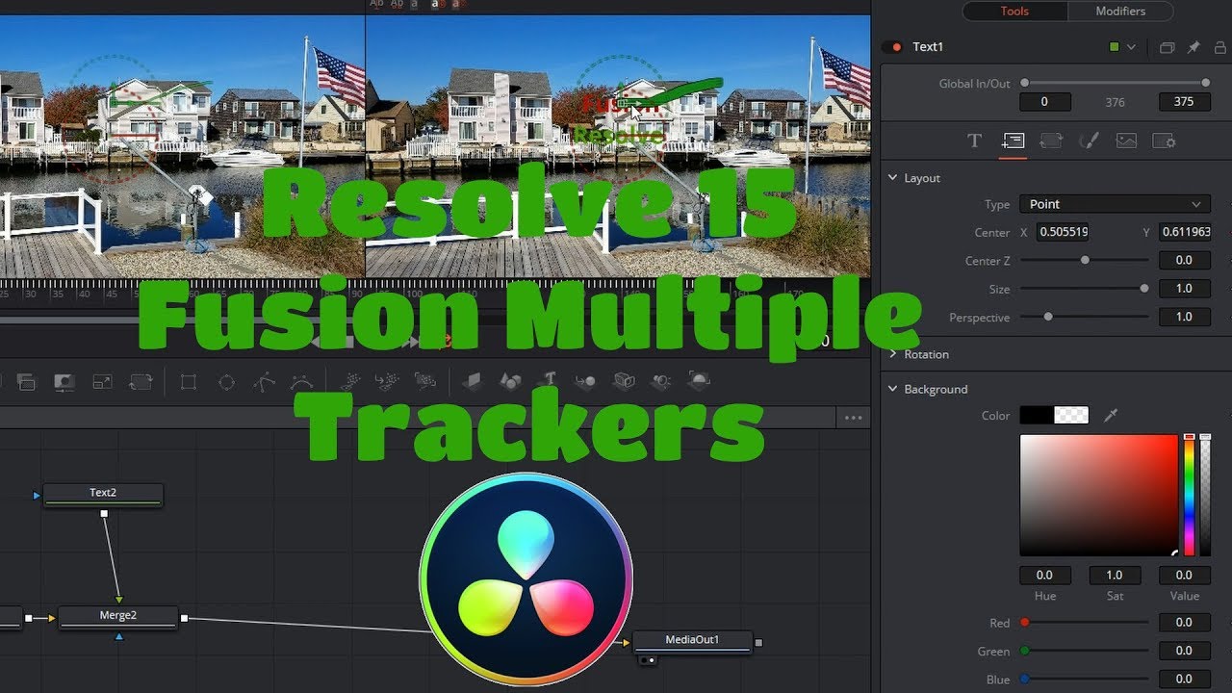Add a Shape 3D node
Viewport: 1232px width, 693px height.
pos(512,382)
